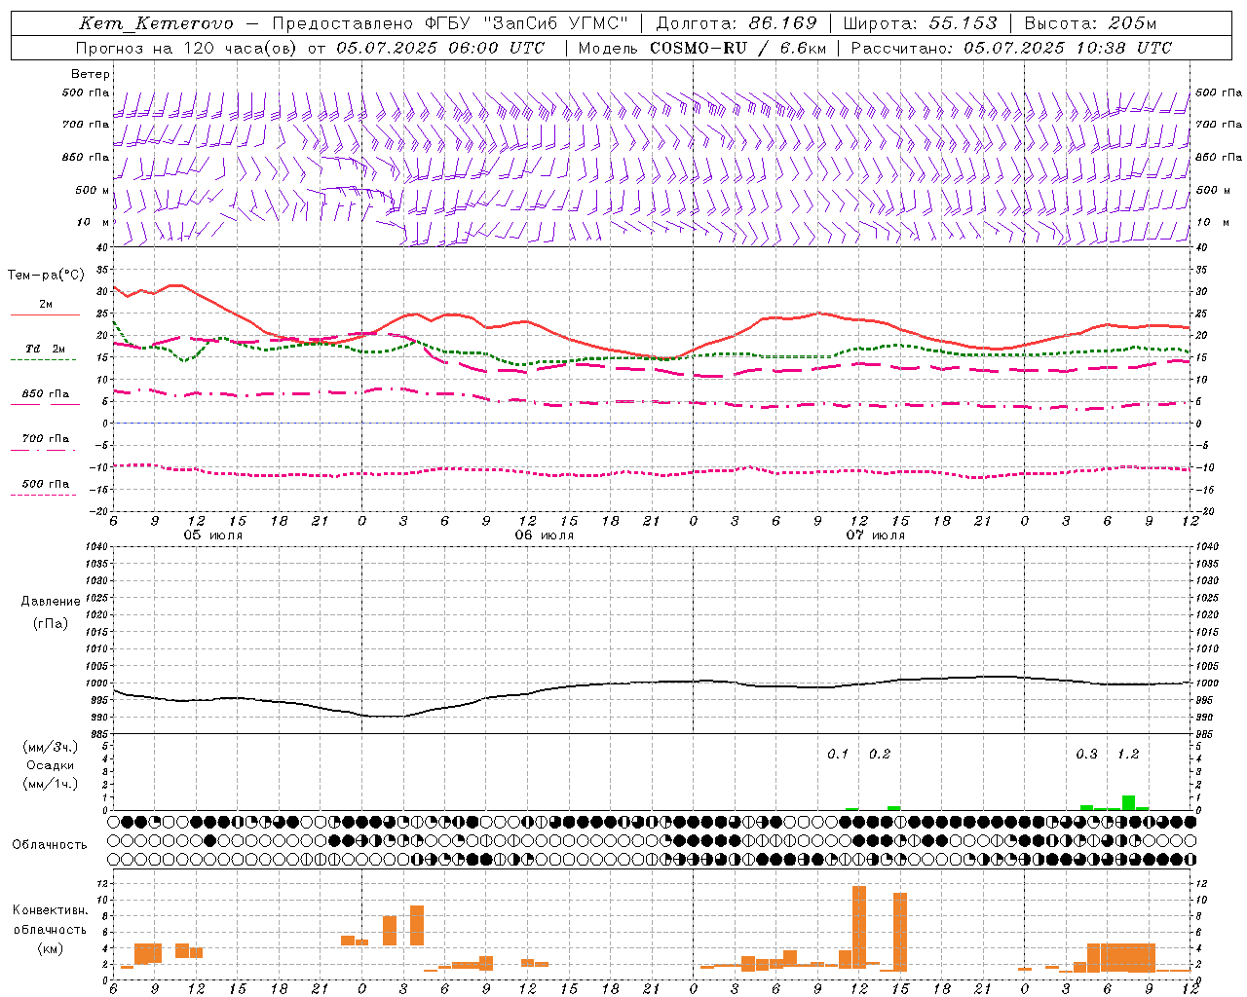Click the 700 гПа temperature legend label
Image resolution: width=1247 pixels, height=997 pixels.
[x=46, y=439]
